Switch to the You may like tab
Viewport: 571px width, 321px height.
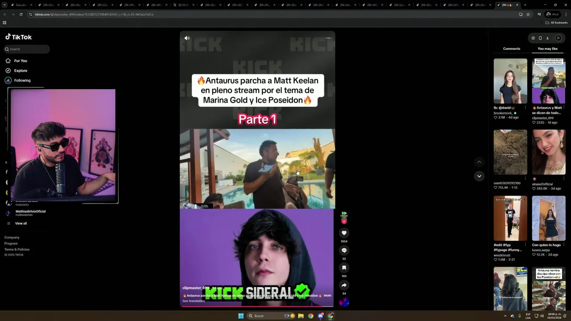547,49
